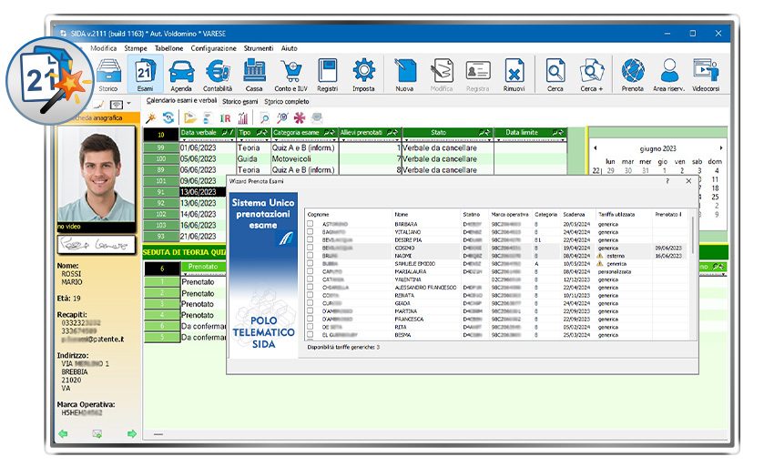Sort list by Scadenza column header

(x=575, y=214)
